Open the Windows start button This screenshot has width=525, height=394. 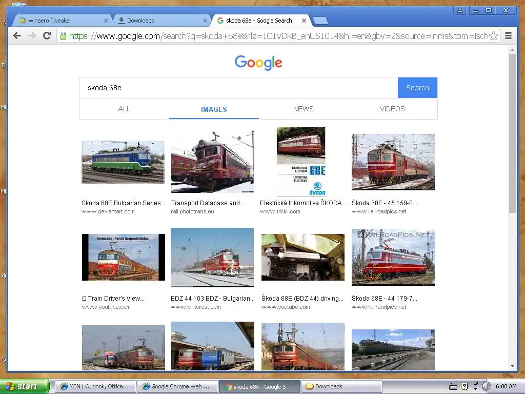coord(25,387)
